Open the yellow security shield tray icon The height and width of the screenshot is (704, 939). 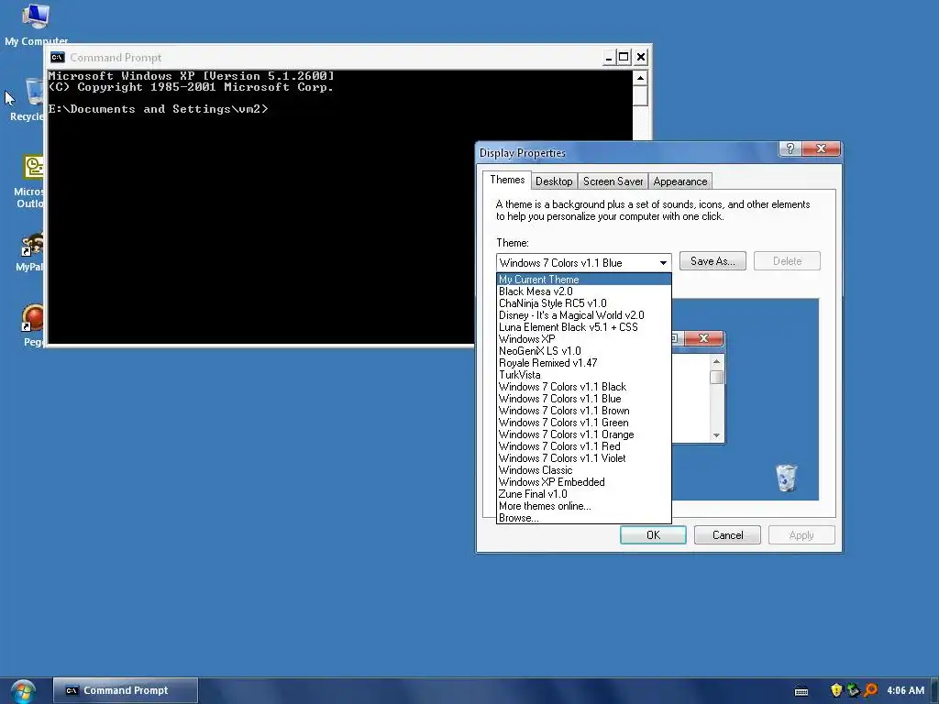point(836,690)
